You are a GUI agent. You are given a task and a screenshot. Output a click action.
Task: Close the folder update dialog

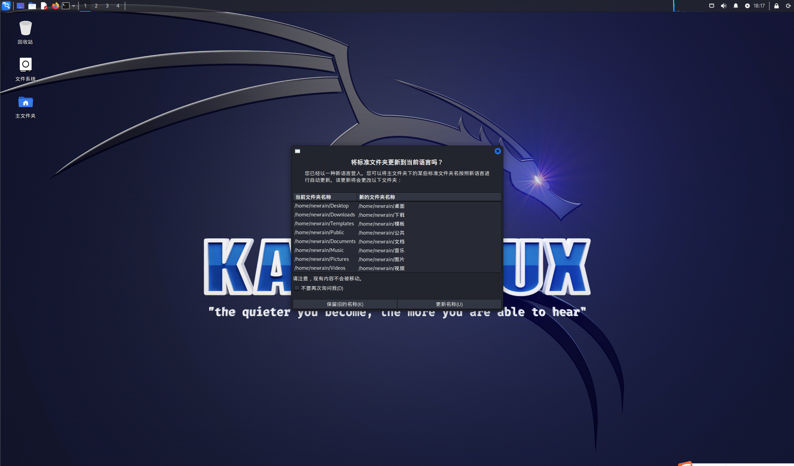497,151
